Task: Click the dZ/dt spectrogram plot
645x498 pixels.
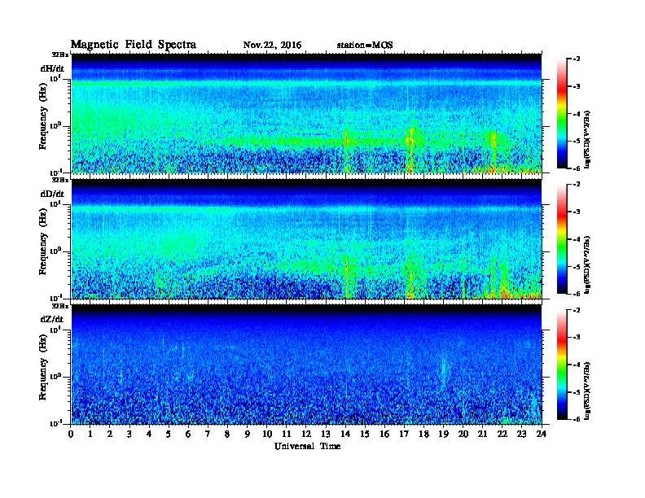Action: point(306,364)
